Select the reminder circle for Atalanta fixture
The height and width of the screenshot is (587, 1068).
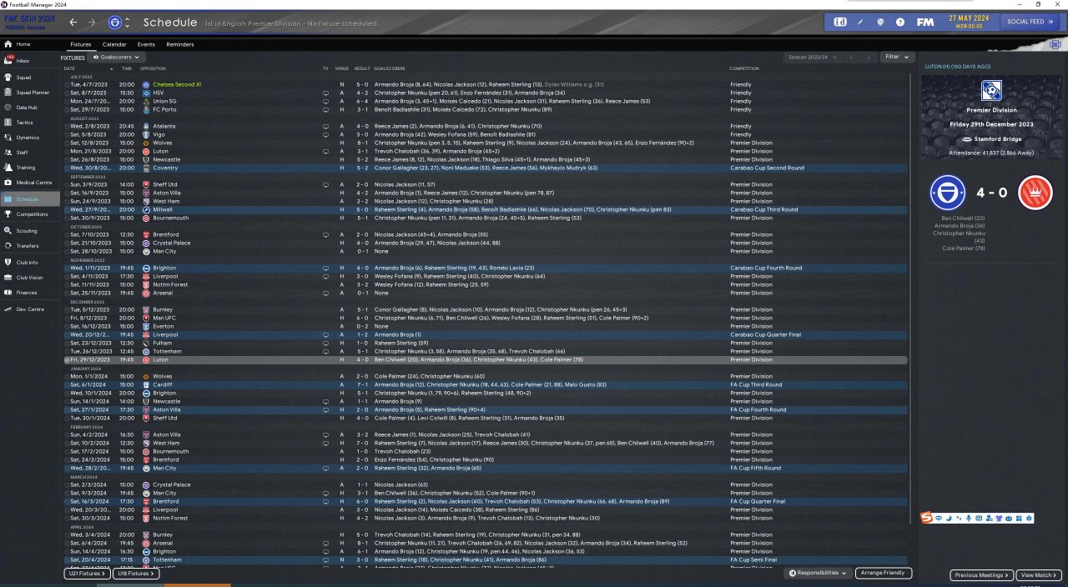pyautogui.click(x=67, y=126)
